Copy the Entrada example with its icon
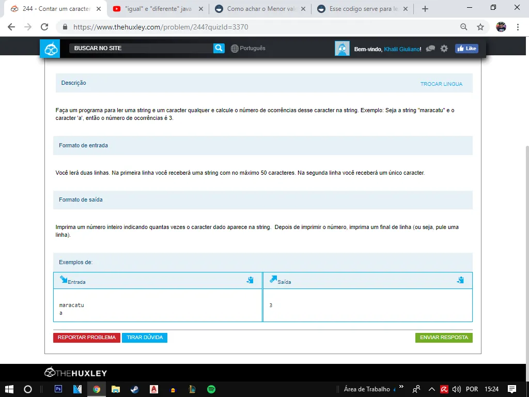This screenshot has height=397, width=529. coord(250,280)
